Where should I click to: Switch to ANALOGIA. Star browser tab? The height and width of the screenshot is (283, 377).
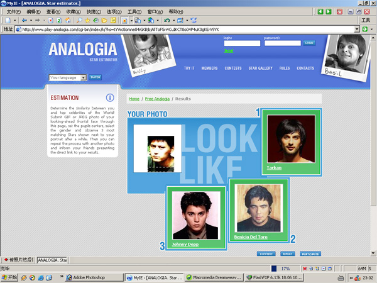tap(52, 260)
